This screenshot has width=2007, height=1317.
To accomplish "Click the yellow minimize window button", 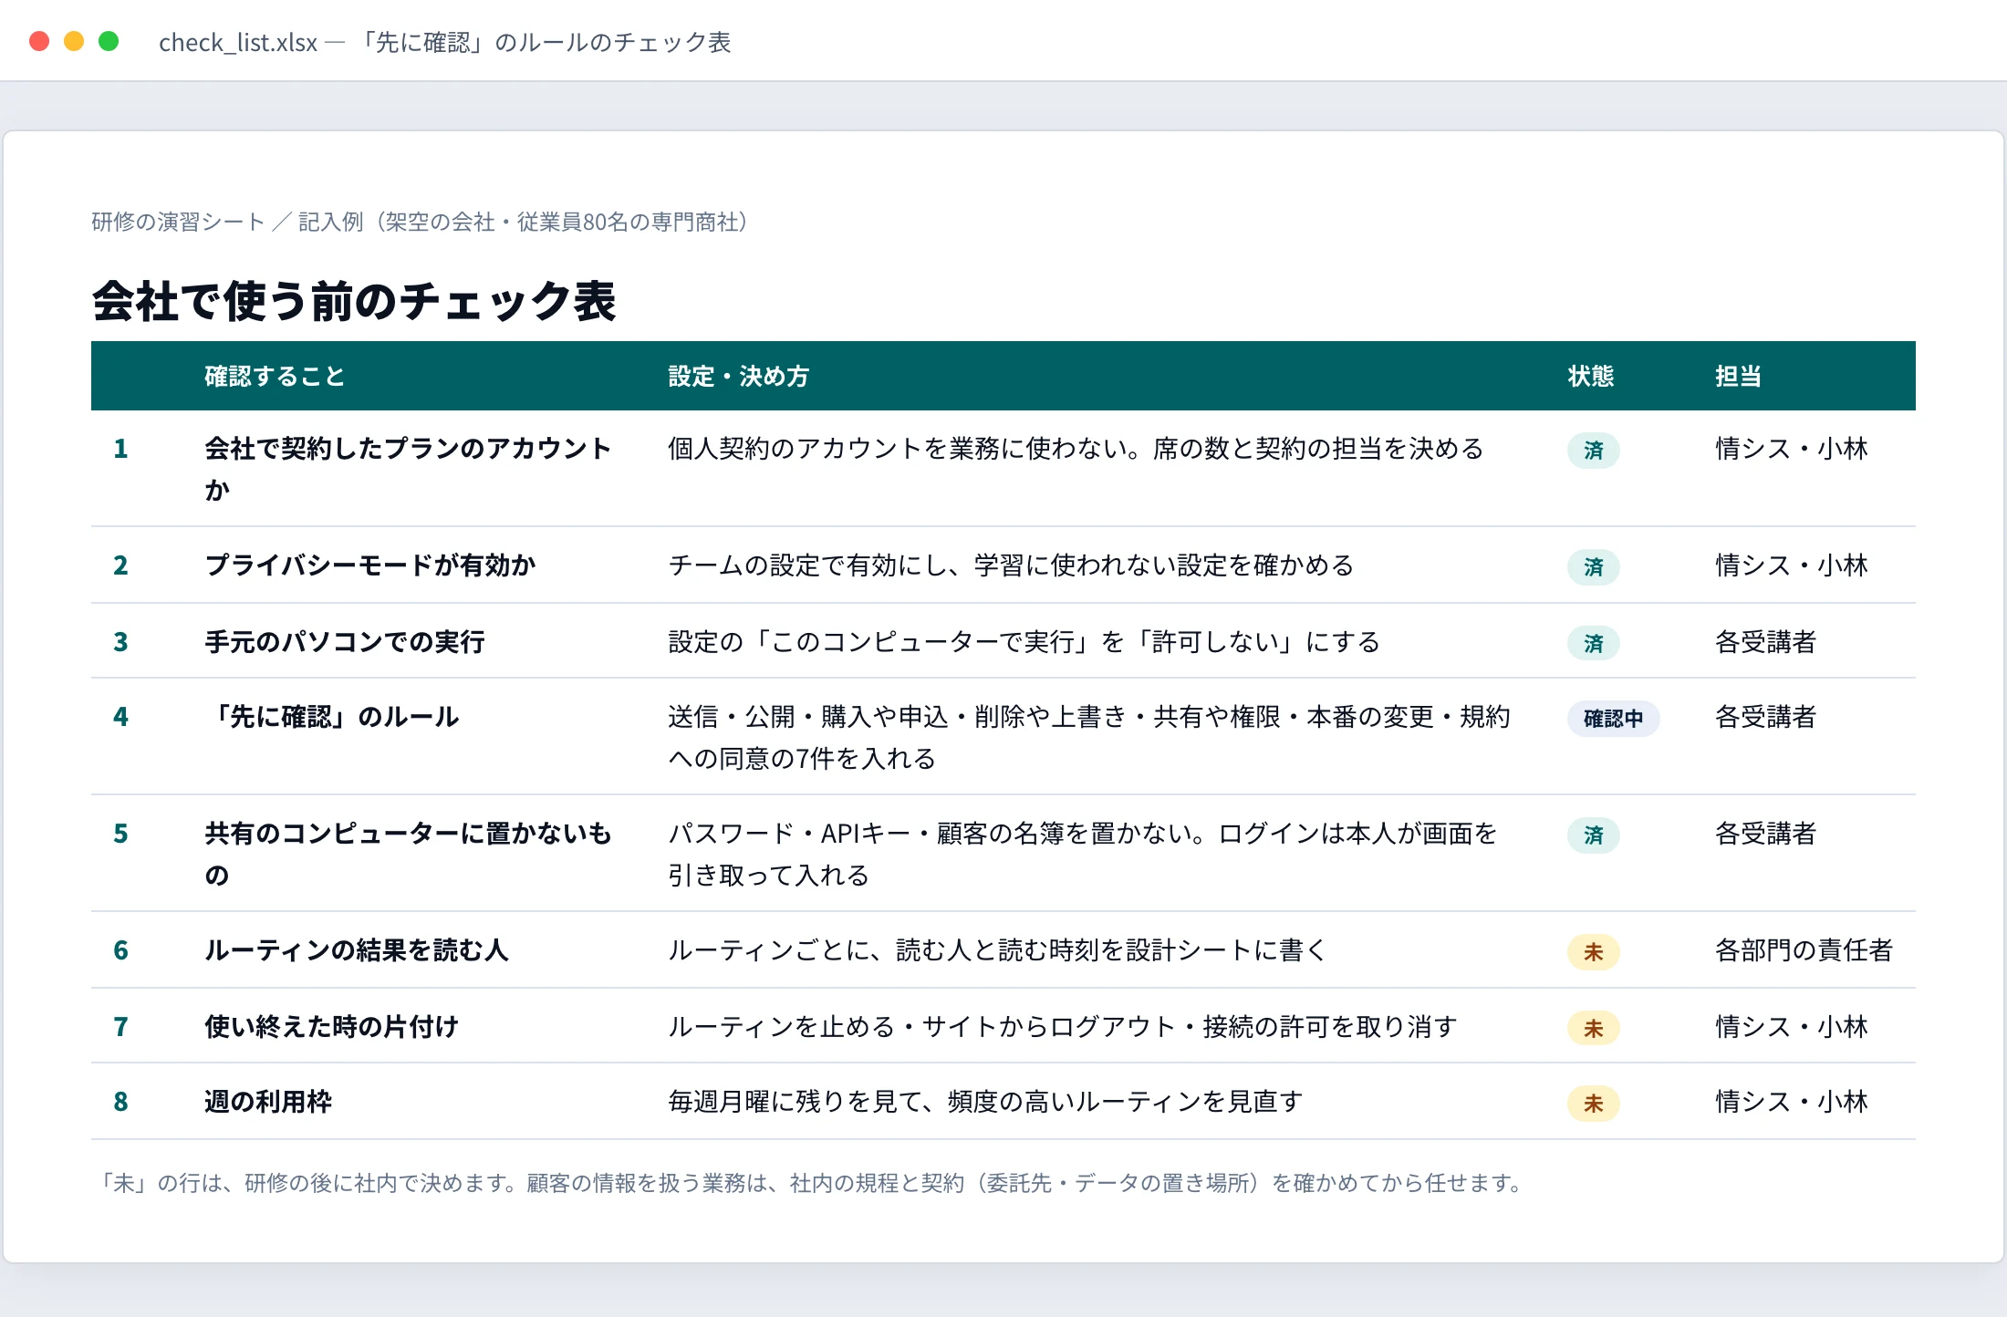I will click(x=74, y=41).
